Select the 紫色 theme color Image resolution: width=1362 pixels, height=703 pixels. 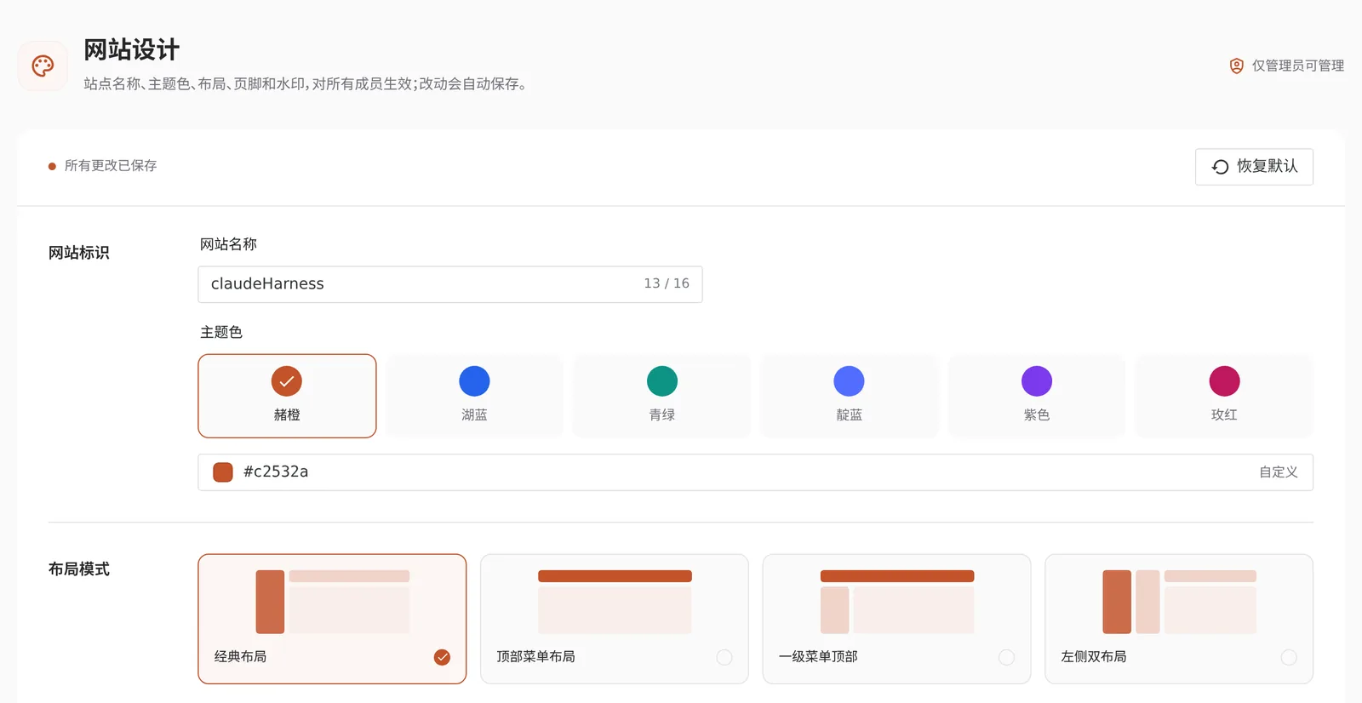coord(1036,396)
